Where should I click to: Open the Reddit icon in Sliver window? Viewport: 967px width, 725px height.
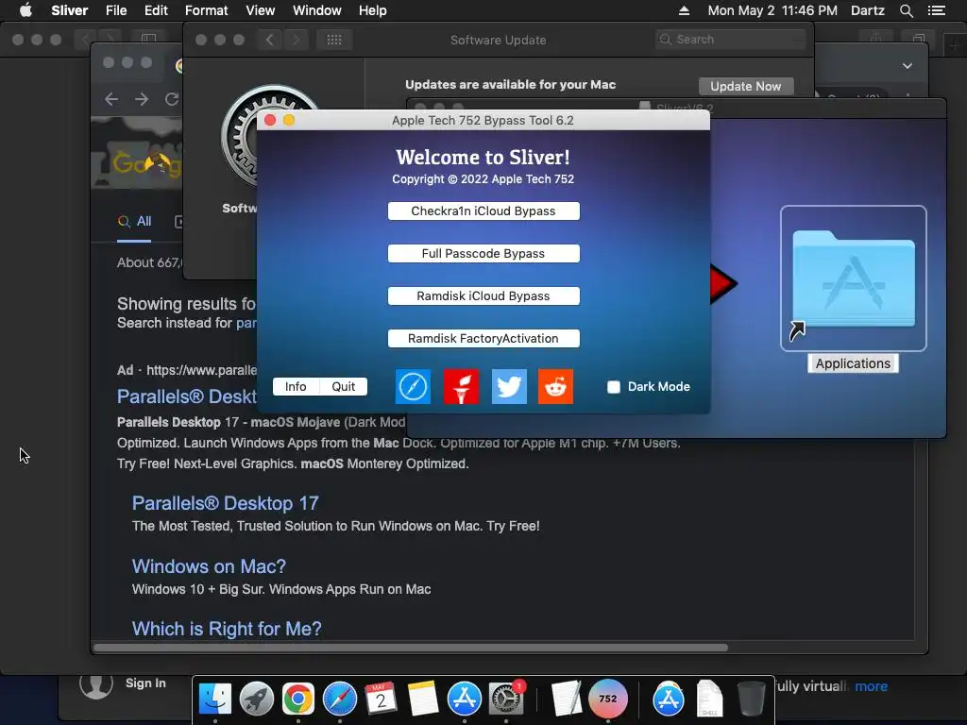pyautogui.click(x=555, y=386)
